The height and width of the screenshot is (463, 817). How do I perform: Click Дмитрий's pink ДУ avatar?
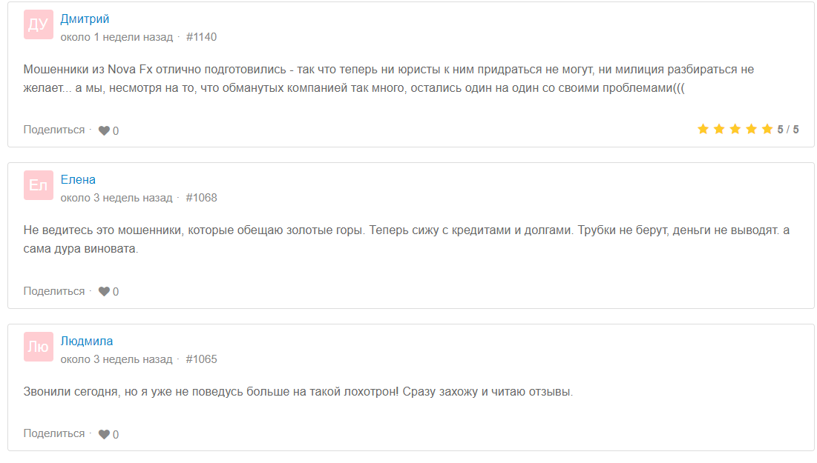tap(38, 24)
